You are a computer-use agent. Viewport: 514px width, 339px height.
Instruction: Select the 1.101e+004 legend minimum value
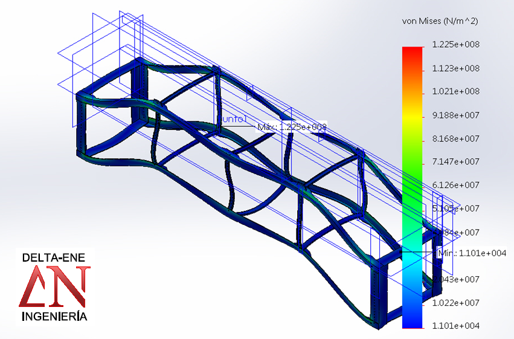455,326
